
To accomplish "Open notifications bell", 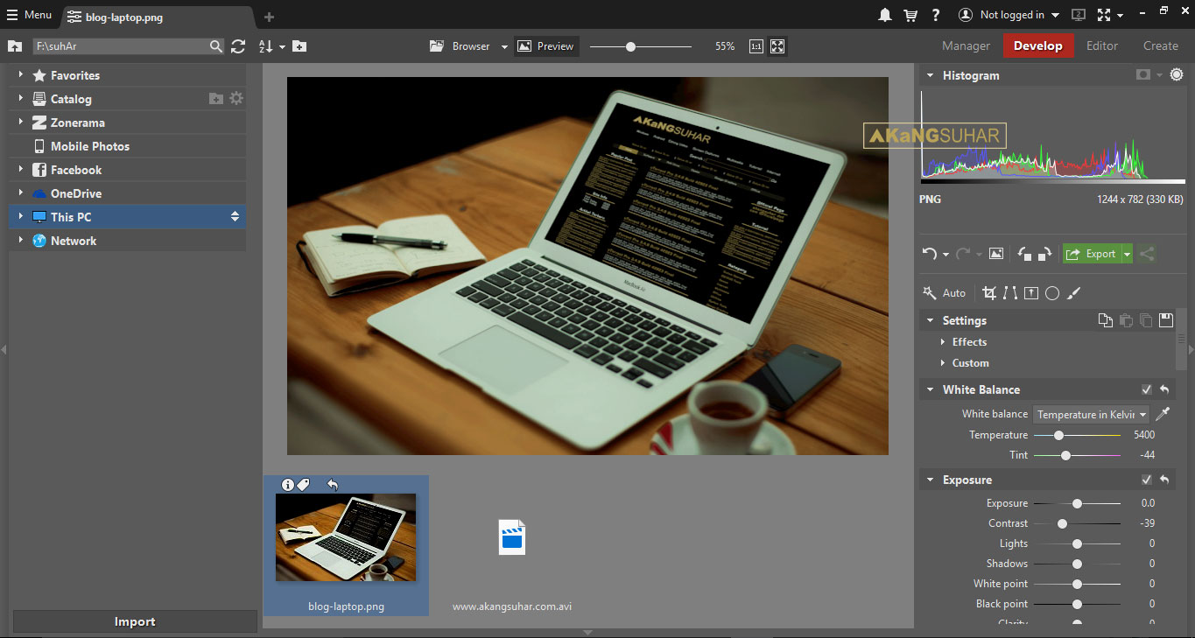I will 885,15.
